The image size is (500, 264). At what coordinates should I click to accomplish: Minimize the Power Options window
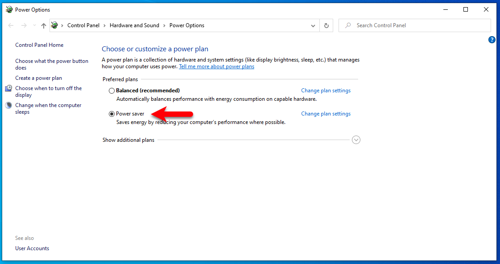click(446, 9)
